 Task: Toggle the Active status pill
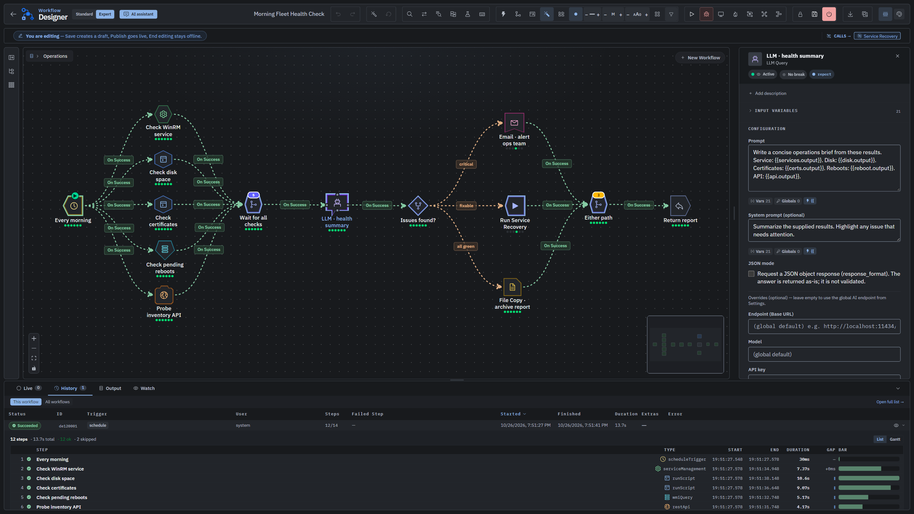[763, 74]
